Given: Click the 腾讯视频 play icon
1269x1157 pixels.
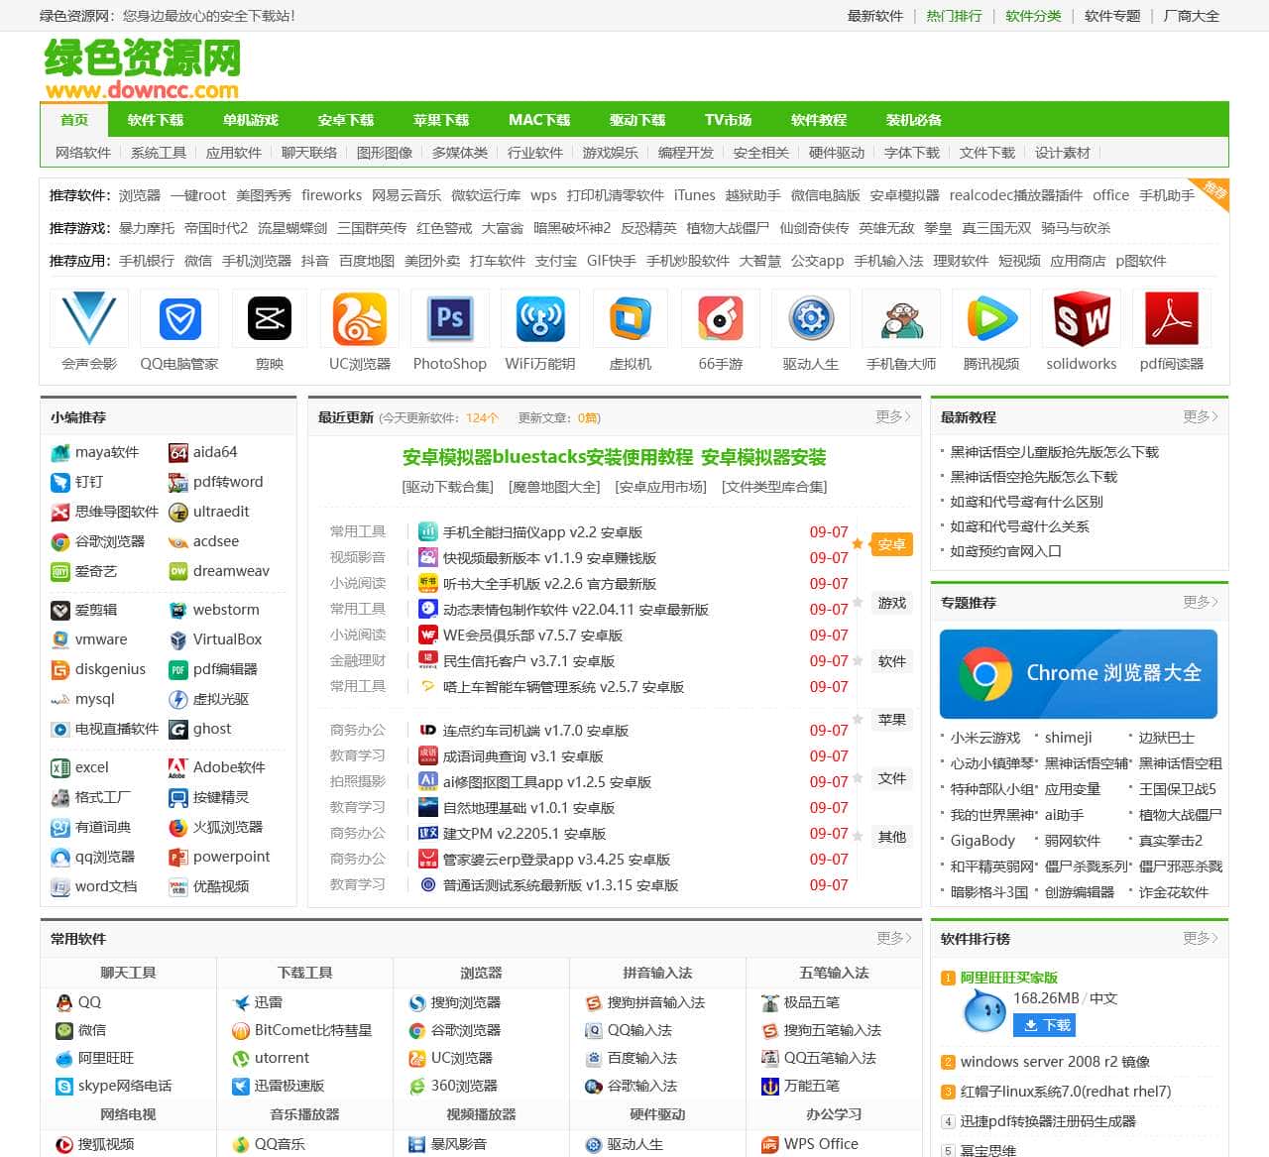Looking at the screenshot, I should [991, 318].
